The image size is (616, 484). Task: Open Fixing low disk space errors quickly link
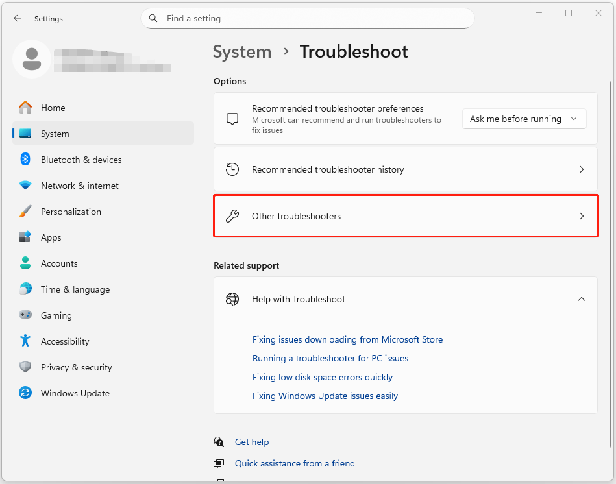323,377
